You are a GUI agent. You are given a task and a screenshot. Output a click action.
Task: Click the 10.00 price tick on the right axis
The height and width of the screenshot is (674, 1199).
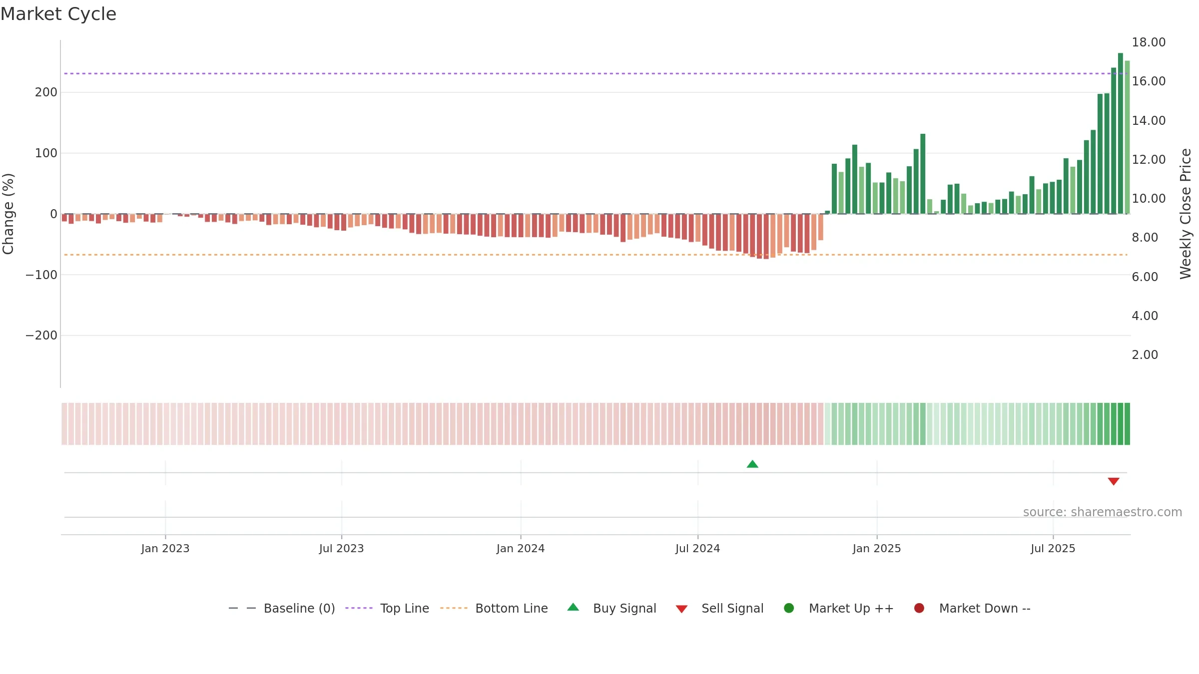(x=1149, y=199)
